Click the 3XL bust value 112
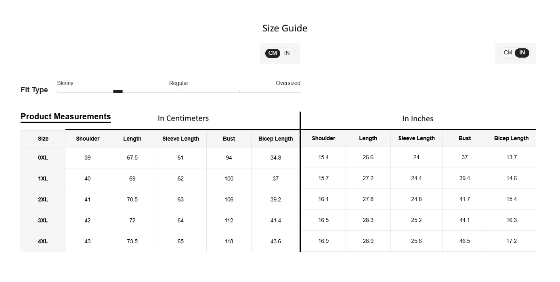This screenshot has height=282, width=560. (229, 220)
